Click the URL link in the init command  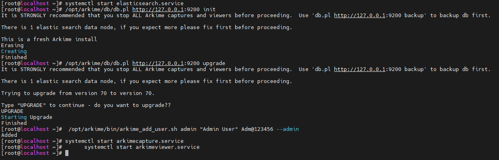pyautogui.click(x=158, y=10)
